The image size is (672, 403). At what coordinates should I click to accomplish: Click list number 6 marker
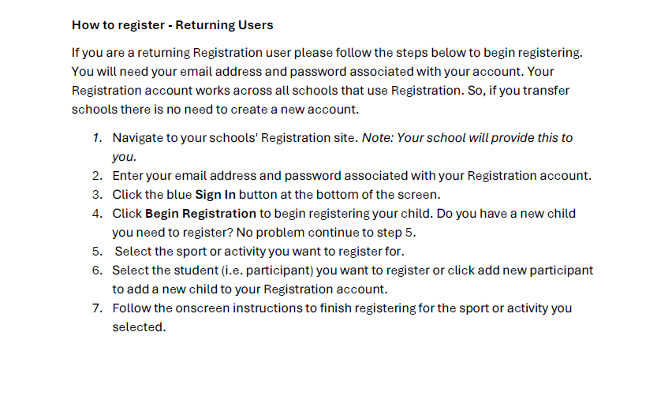pyautogui.click(x=97, y=271)
